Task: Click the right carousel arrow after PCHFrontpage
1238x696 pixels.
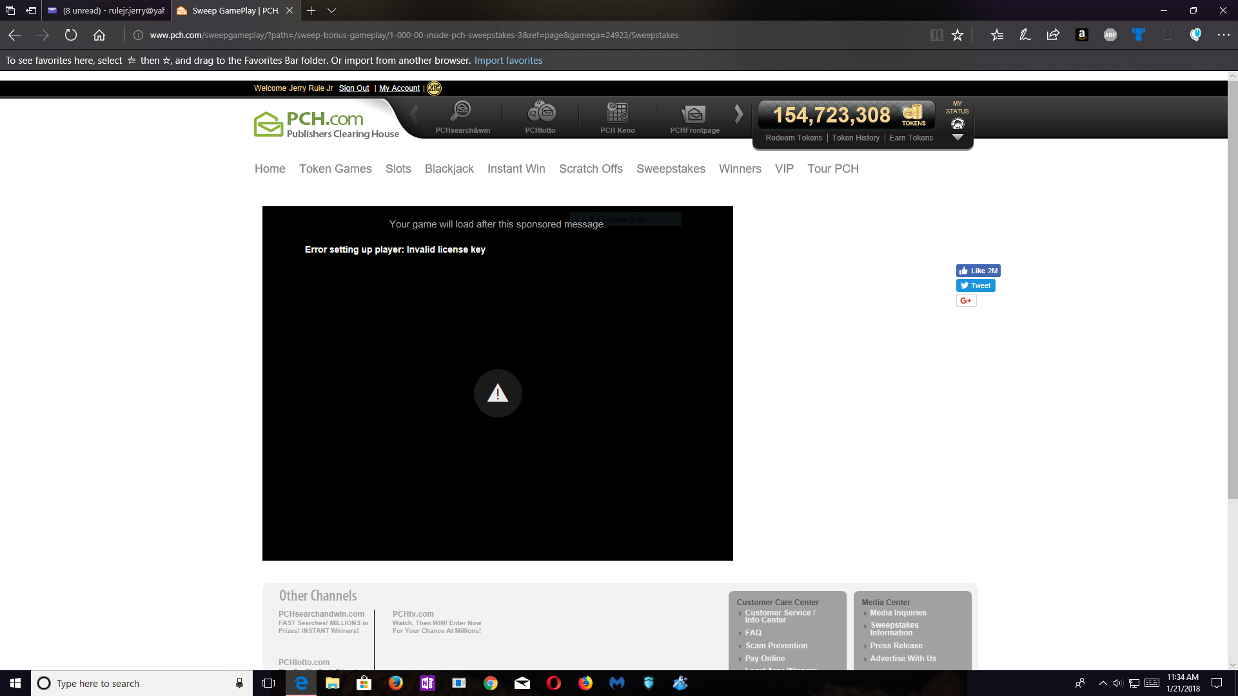Action: tap(739, 114)
